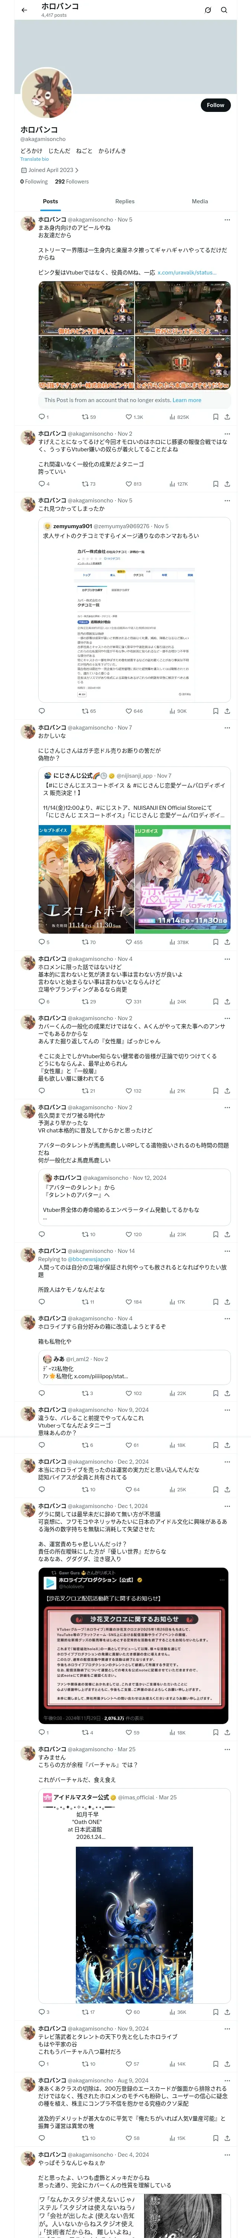251x2238 pixels.
Task: Click the Translate bio link
Action: (35, 159)
